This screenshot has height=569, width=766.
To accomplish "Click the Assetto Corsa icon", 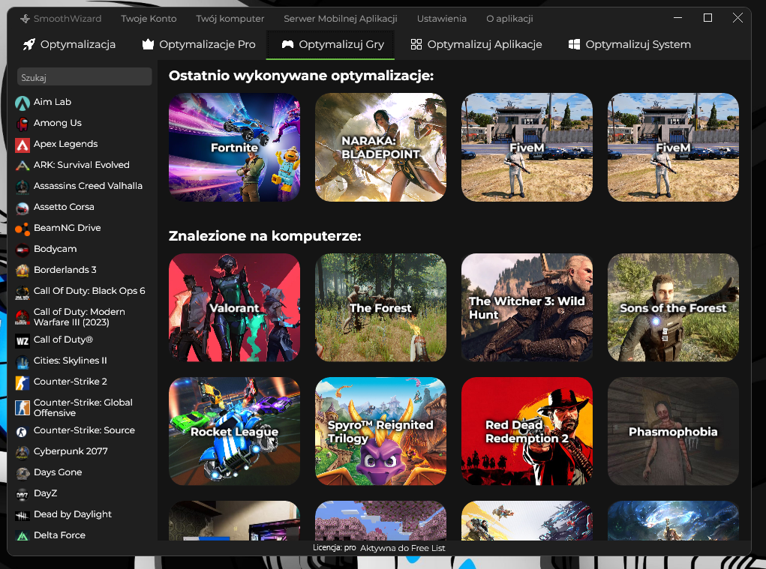I will pos(23,208).
